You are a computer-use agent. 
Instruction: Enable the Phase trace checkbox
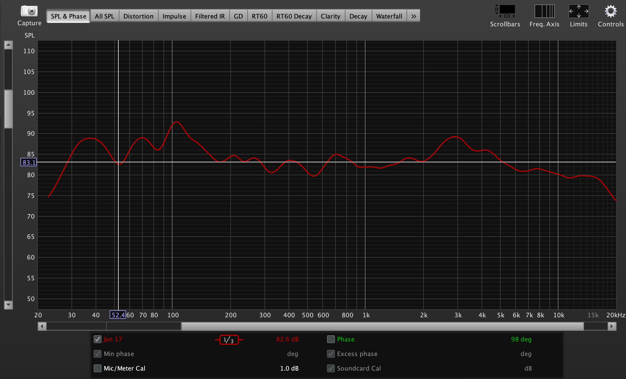pos(331,339)
